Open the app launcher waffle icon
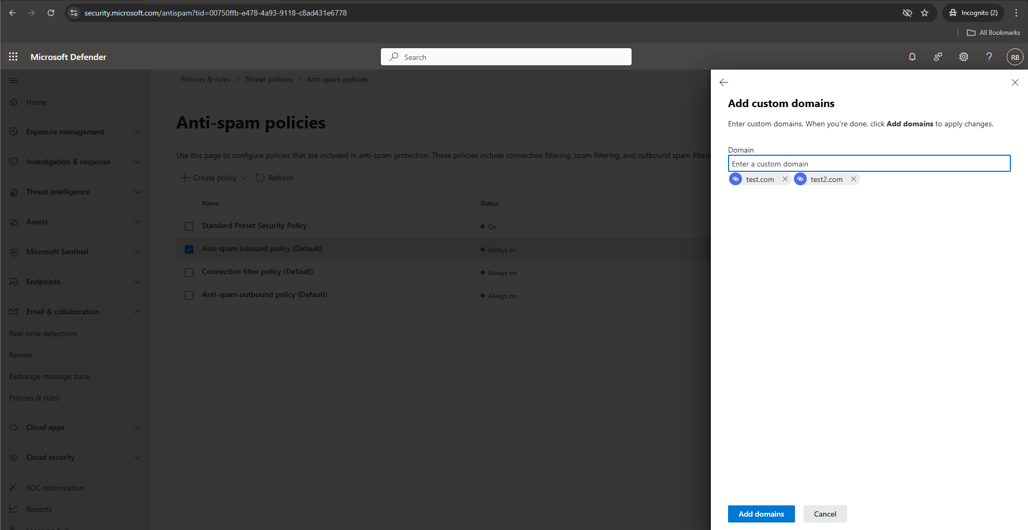 (13, 57)
